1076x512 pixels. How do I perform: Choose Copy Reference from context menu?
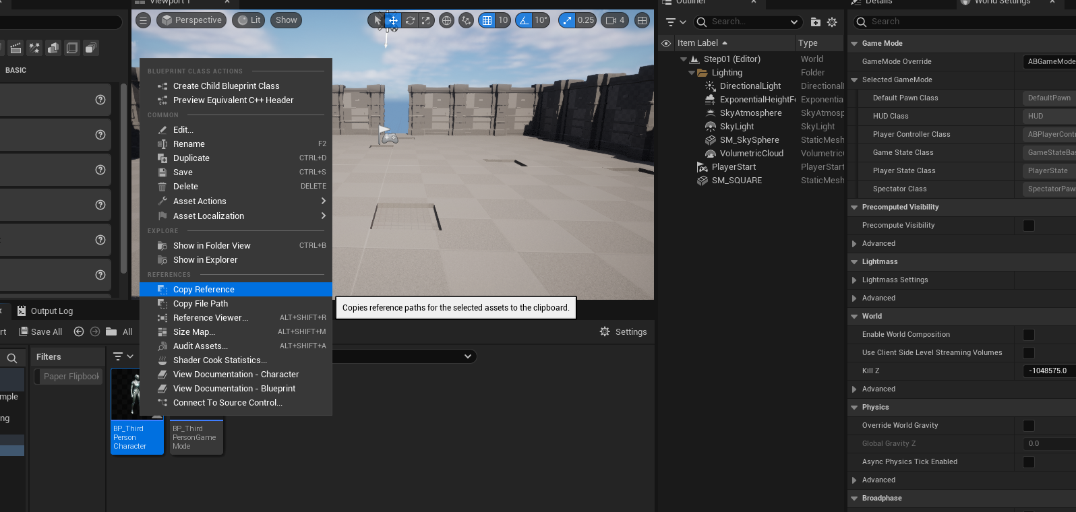(204, 290)
